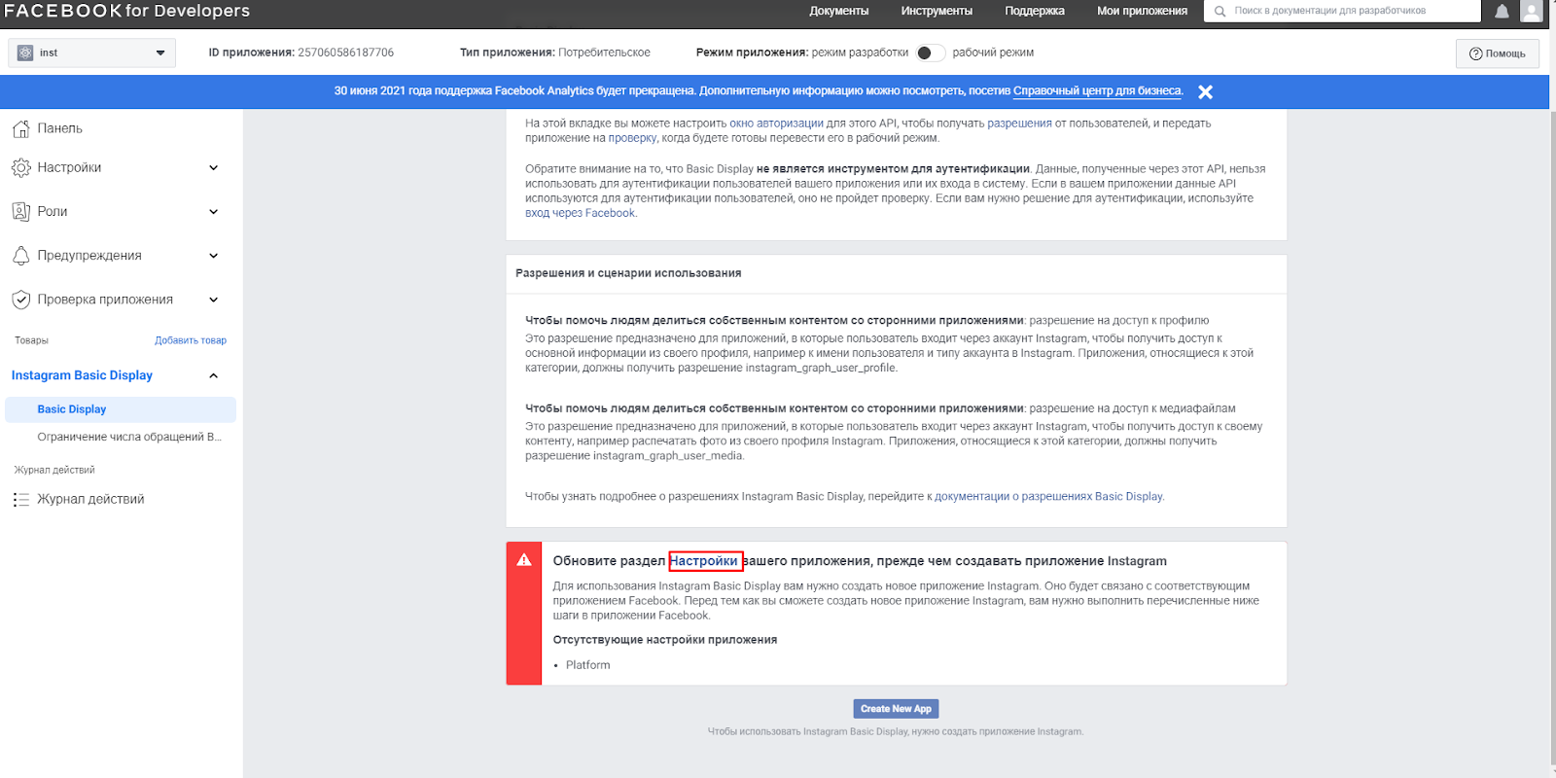Click the Настройки gear icon in sidebar
This screenshot has height=778, width=1556.
coord(20,168)
